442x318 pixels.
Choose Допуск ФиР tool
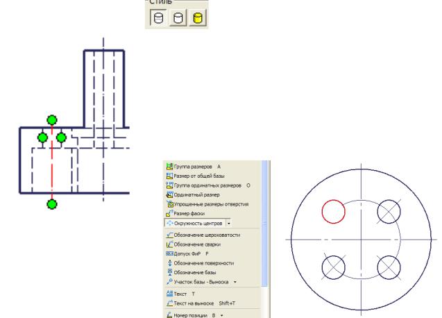[187, 253]
